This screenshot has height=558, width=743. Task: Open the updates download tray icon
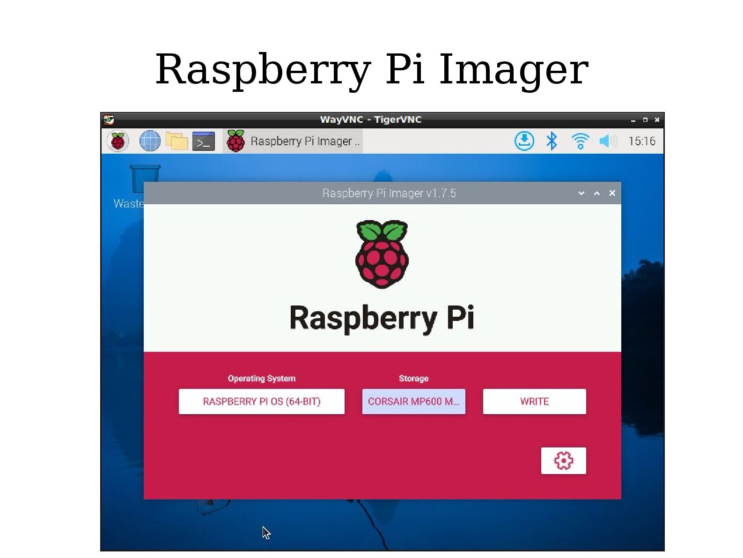[524, 141]
